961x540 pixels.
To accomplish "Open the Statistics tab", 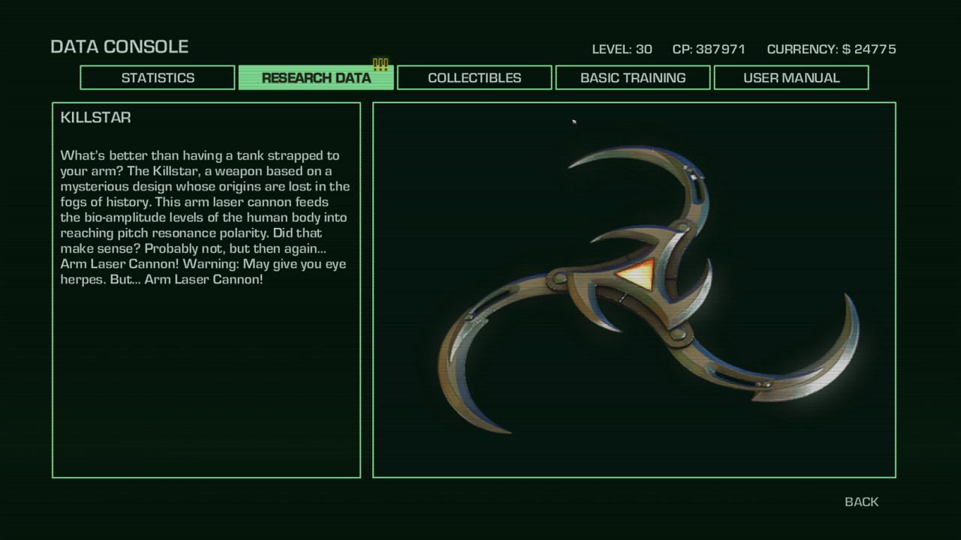I will (x=158, y=78).
